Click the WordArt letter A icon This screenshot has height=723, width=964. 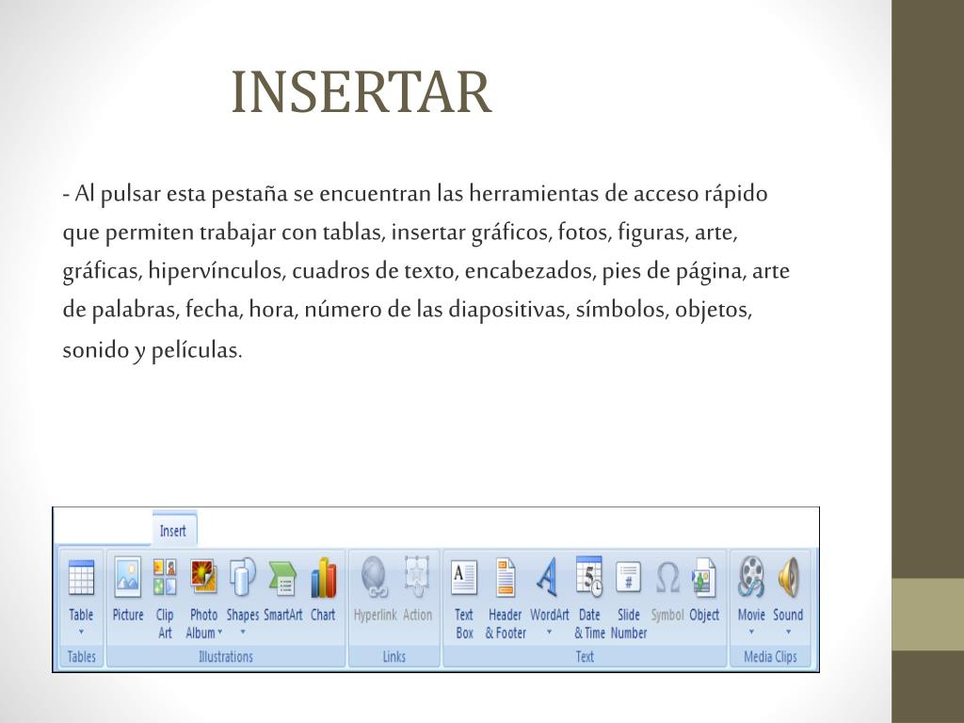pos(547,577)
